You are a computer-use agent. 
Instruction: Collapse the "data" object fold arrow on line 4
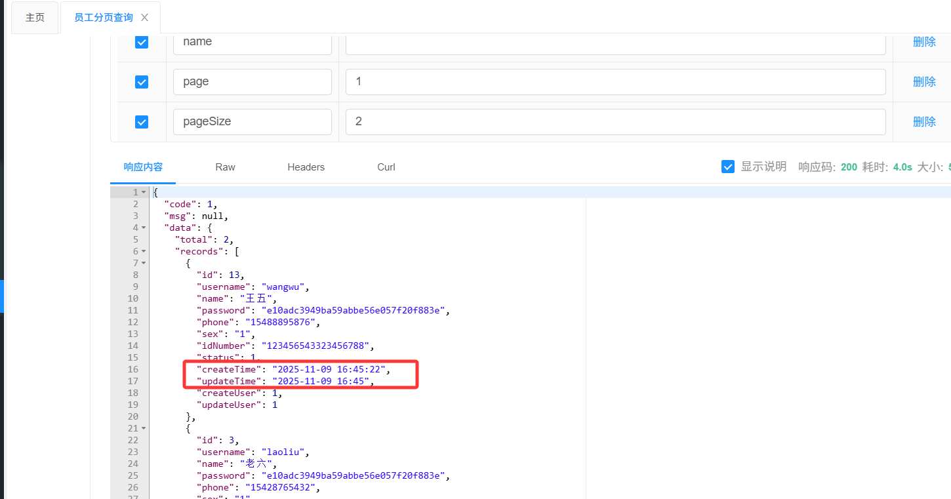pyautogui.click(x=144, y=228)
